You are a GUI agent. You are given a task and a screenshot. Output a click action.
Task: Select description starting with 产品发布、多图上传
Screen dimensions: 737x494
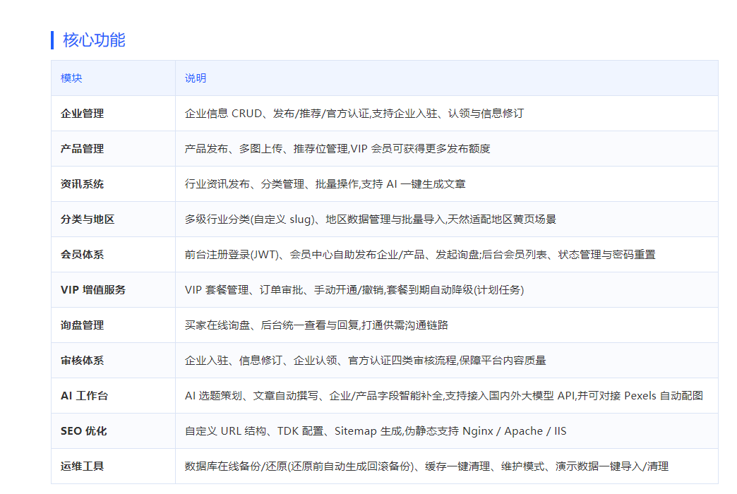click(x=337, y=148)
